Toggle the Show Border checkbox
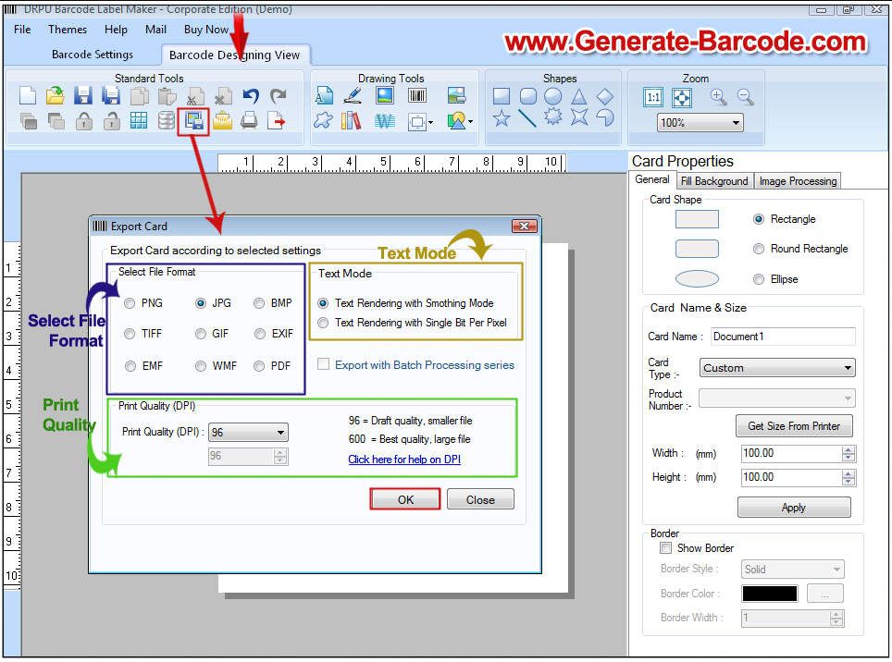Image resolution: width=892 pixels, height=662 pixels. pyautogui.click(x=665, y=548)
